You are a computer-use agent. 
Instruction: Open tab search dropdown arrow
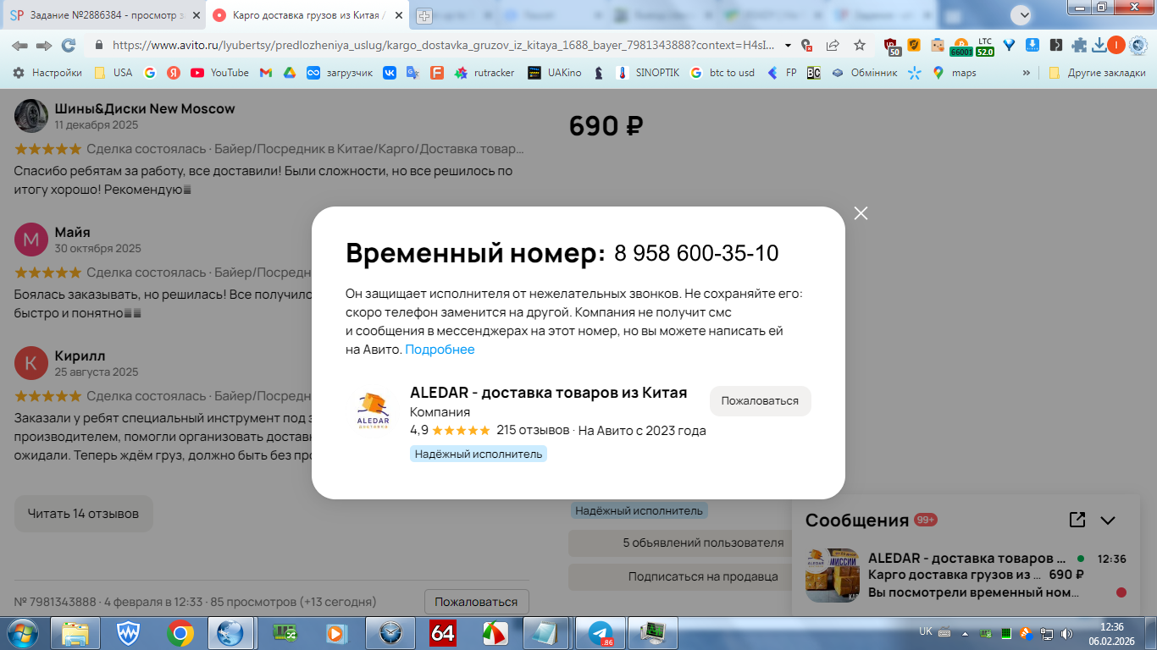(1022, 14)
